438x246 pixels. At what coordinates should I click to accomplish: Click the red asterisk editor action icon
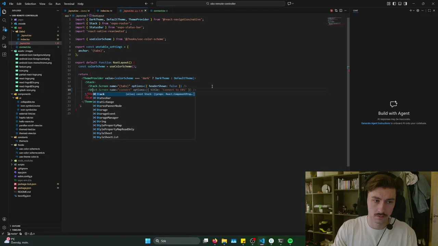coord(331,11)
